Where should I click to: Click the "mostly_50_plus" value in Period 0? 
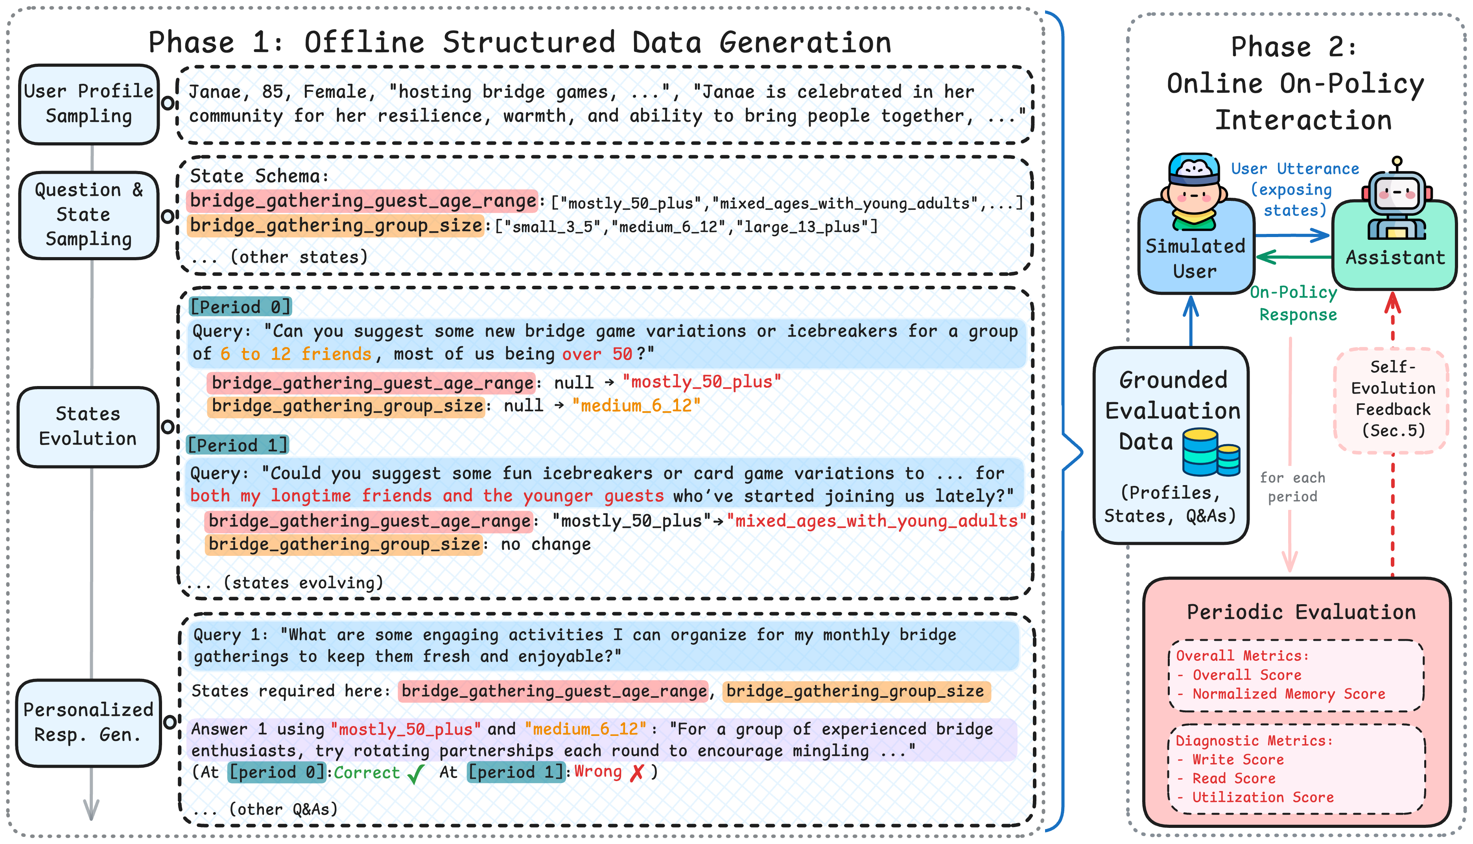coord(701,382)
